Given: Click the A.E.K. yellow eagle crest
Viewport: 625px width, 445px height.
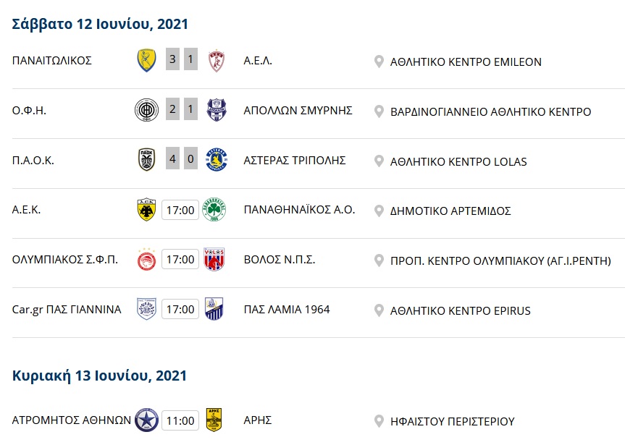Looking at the screenshot, I should pos(146,210).
